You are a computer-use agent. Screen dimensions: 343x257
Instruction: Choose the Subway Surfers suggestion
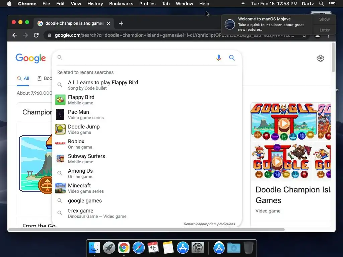pyautogui.click(x=147, y=159)
